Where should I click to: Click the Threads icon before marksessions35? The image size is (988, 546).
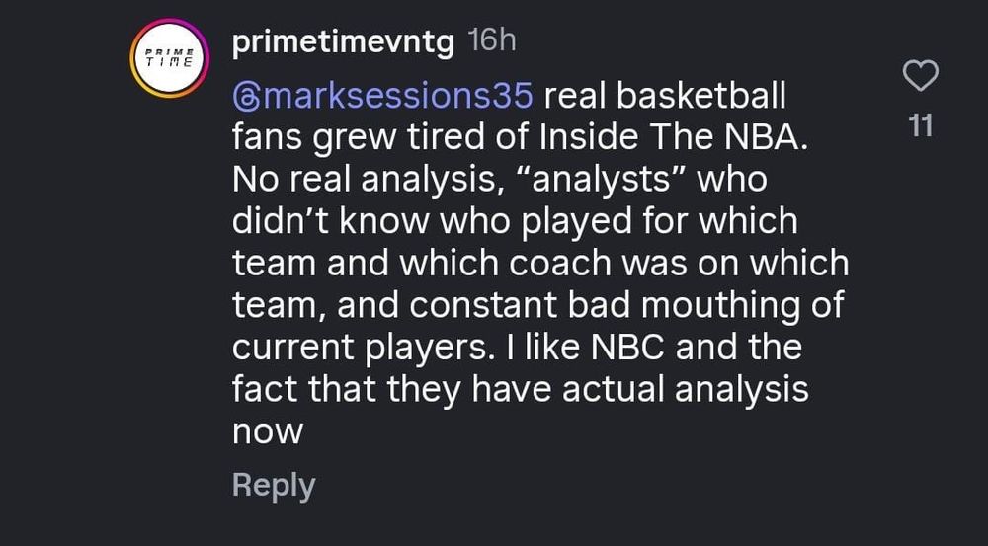[x=246, y=98]
